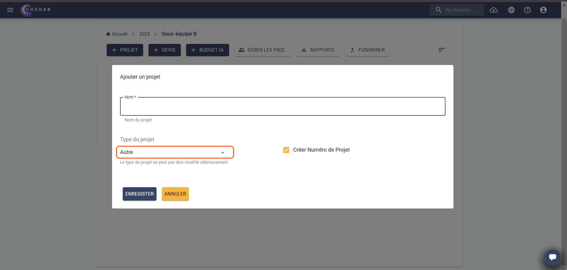Click the + BUDGET IA button
This screenshot has height=270, width=567.
tap(207, 50)
